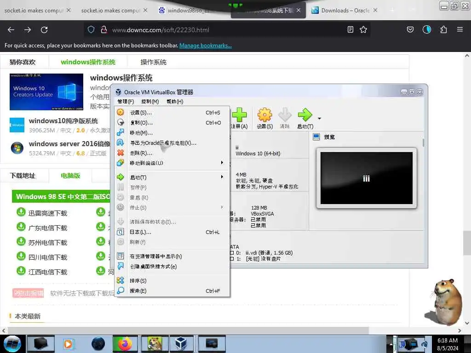Click the 四川电信下载 download link
Screen dimensions: 471x353
48,257
